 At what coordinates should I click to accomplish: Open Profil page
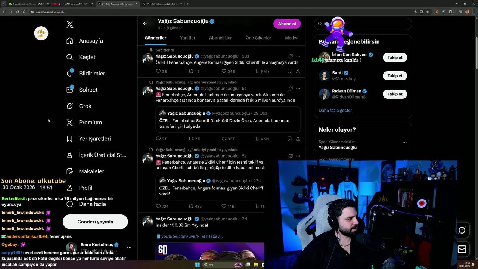tap(79, 188)
